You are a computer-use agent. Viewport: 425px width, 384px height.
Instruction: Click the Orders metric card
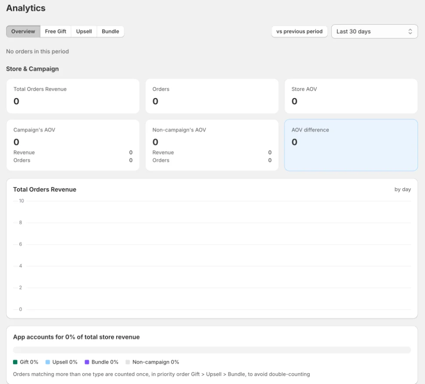212,96
